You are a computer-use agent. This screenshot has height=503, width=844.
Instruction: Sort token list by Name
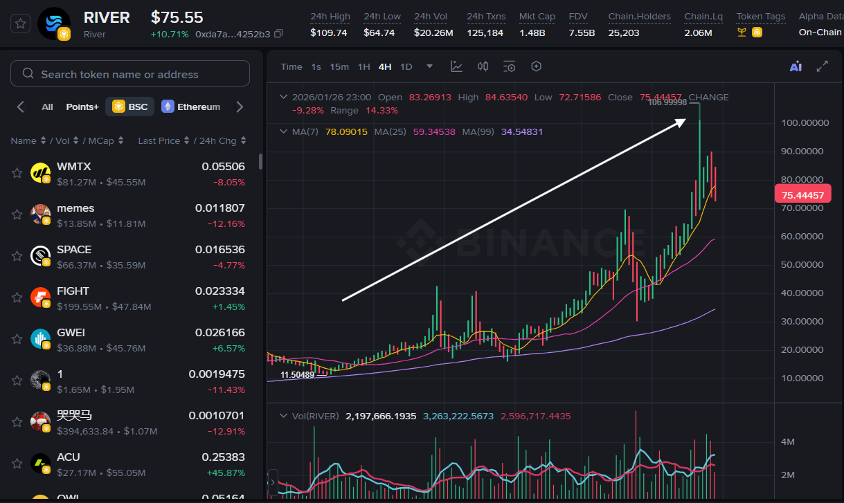[x=28, y=140]
